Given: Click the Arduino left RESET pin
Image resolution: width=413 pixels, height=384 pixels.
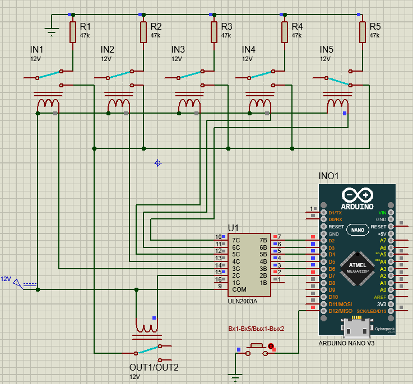Looking at the screenshot, I should (x=324, y=227).
